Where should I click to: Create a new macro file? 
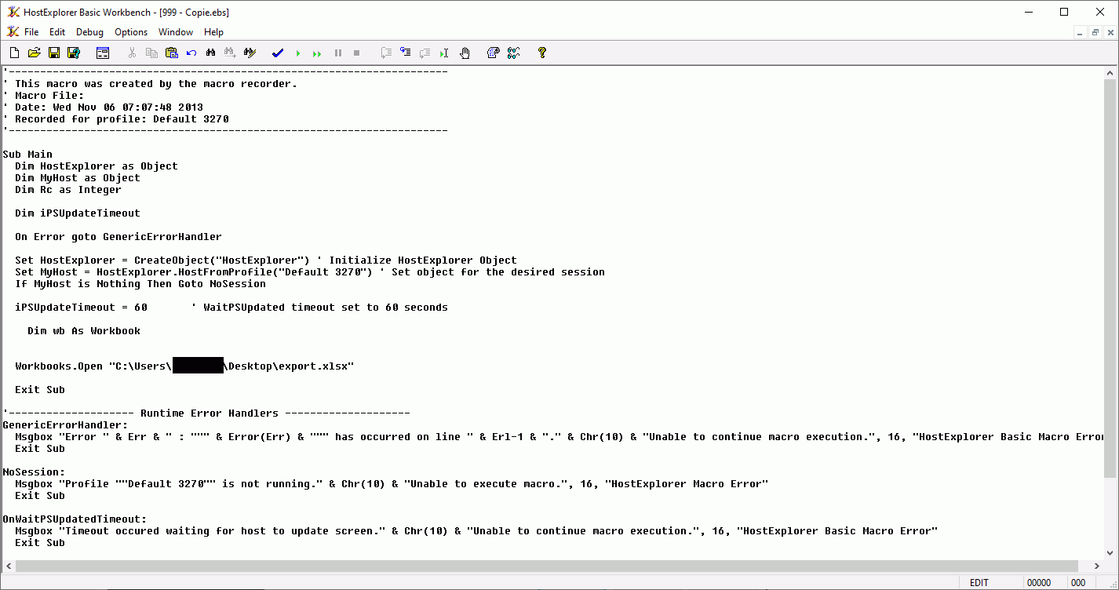14,53
